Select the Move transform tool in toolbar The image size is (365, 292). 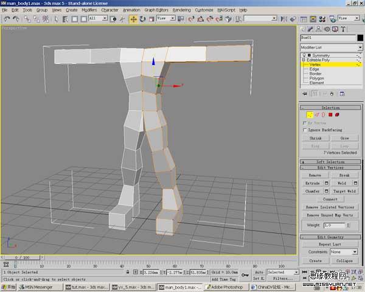(x=133, y=19)
